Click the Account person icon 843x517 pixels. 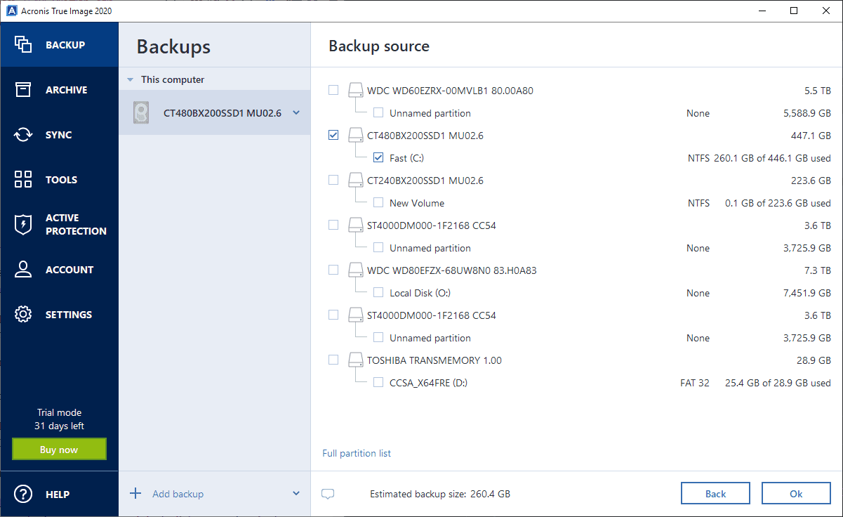point(23,269)
